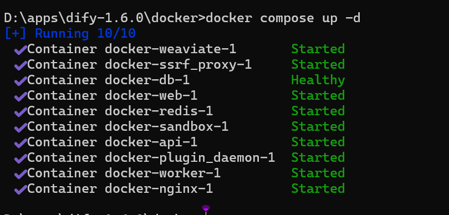
Task: Click the checkmark beside docker-web-1
Action: (21, 96)
